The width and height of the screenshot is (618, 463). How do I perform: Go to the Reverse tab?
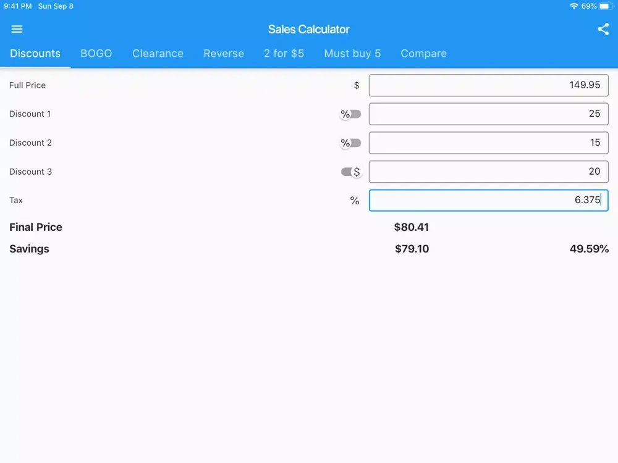[224, 54]
